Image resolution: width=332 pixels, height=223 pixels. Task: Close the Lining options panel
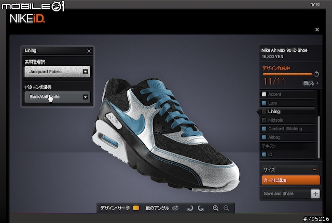coord(89,51)
